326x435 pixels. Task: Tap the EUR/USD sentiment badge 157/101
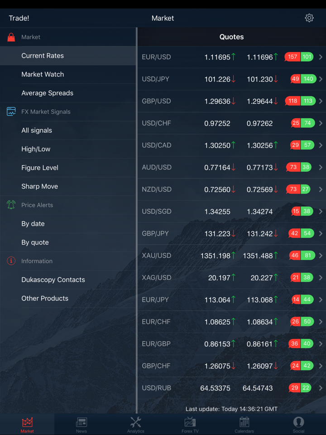coord(299,57)
